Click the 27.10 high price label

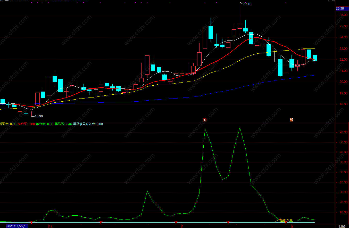click(x=247, y=4)
